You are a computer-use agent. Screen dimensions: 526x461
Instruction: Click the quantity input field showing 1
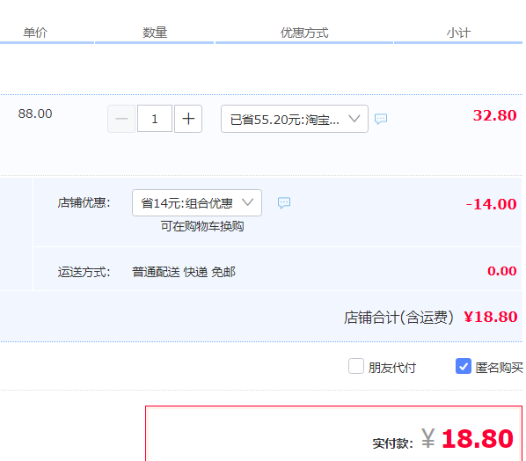[x=155, y=119]
